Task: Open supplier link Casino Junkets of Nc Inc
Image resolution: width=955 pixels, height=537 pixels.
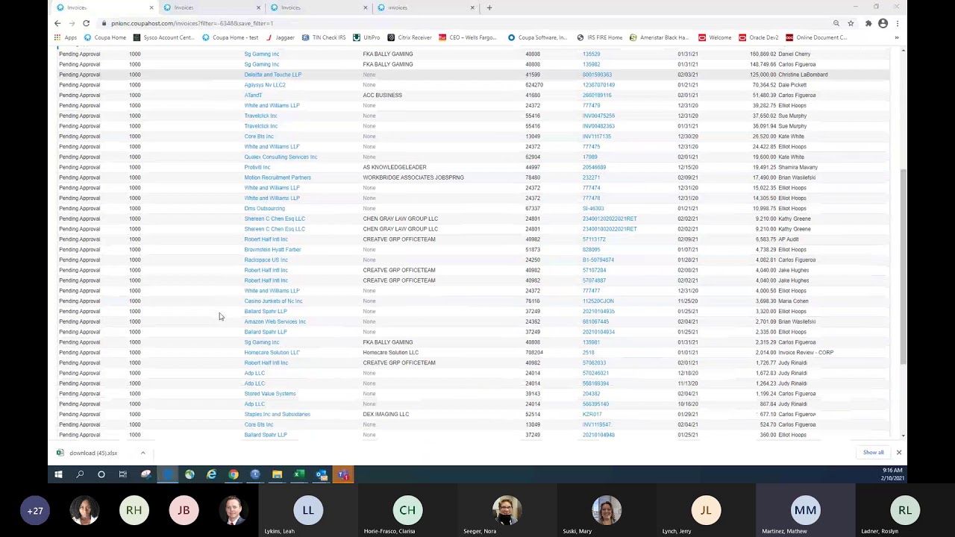Action: point(273,301)
